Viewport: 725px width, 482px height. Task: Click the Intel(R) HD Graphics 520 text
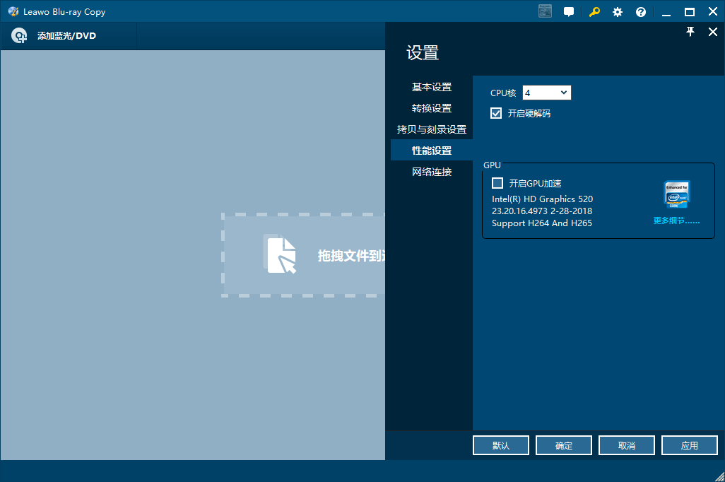543,199
